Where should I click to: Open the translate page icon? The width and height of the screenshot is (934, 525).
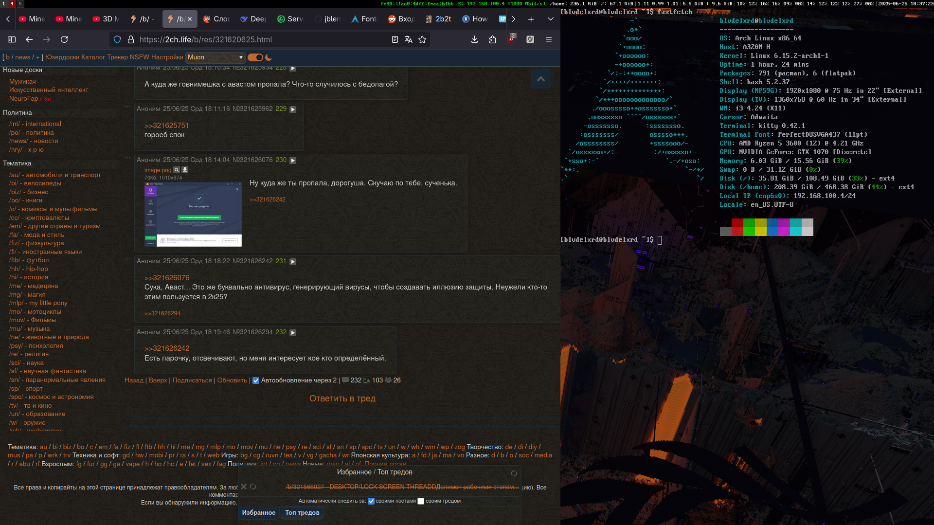coord(409,39)
